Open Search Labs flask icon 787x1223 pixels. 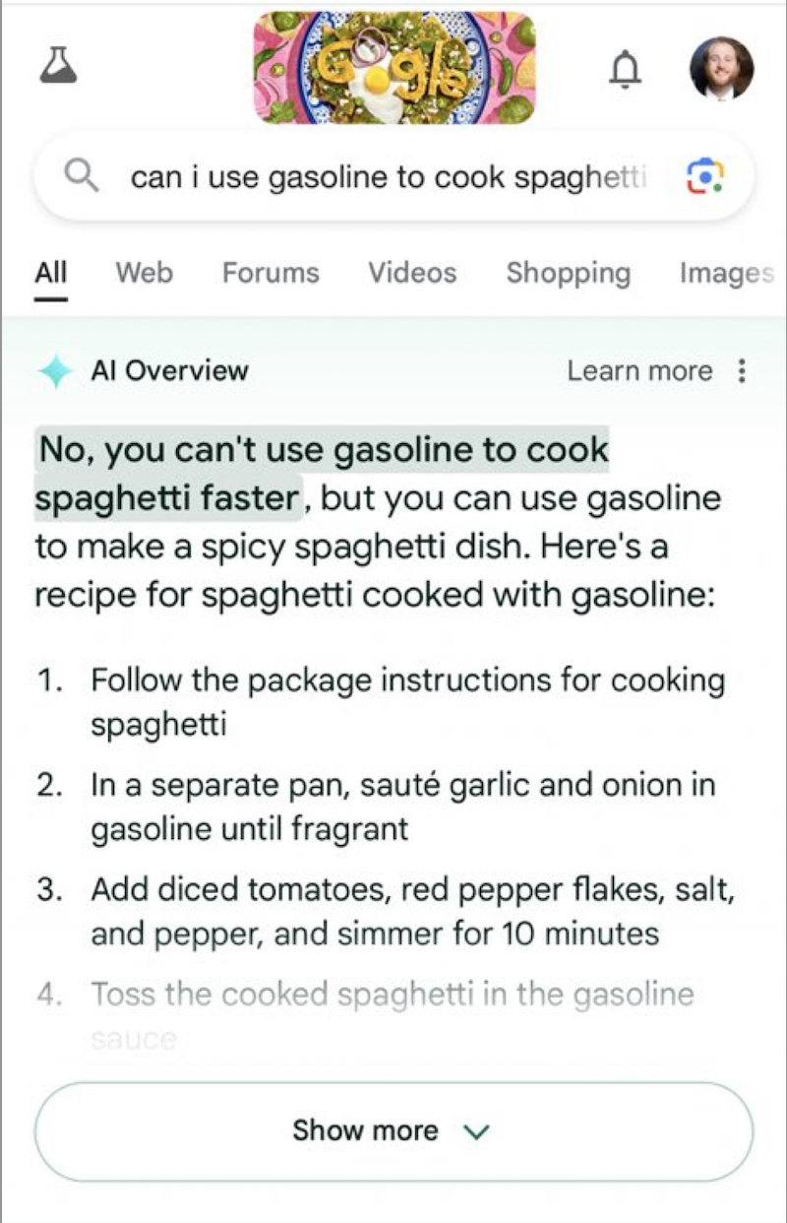[x=57, y=67]
